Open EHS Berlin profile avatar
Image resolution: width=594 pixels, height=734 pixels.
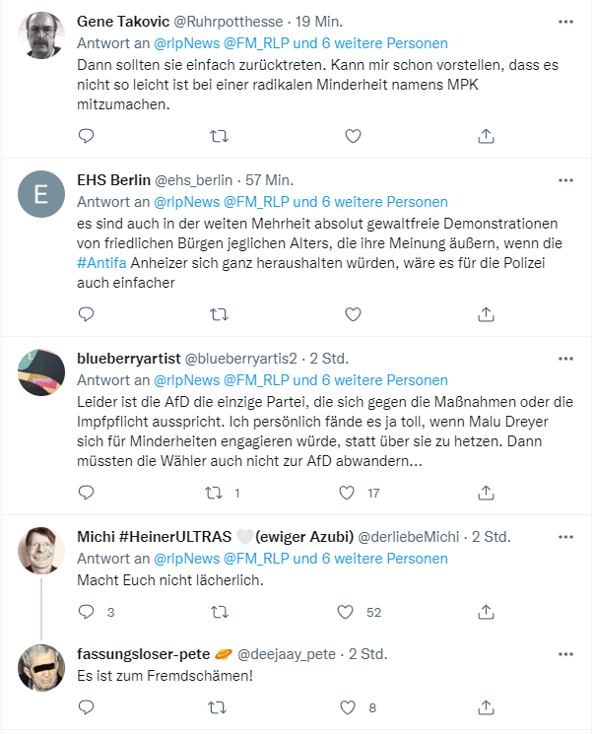pos(41,195)
